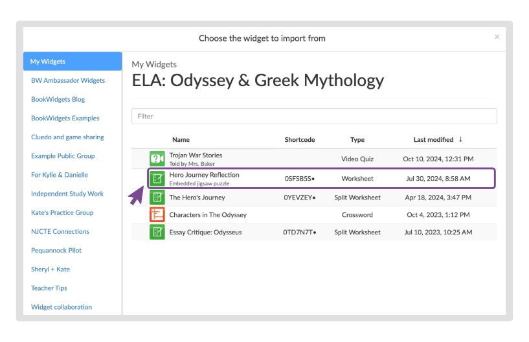Screen dimensions: 529x342
Task: Click the Essay Critique: Odysseus widget icon
Action: pyautogui.click(x=157, y=233)
